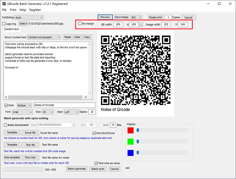236x179 pixels.
Task: Click the ellipsis button beside QR height
Action: (141, 25)
